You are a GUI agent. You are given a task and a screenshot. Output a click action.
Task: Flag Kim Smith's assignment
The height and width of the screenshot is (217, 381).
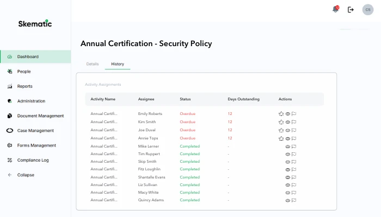click(x=294, y=122)
